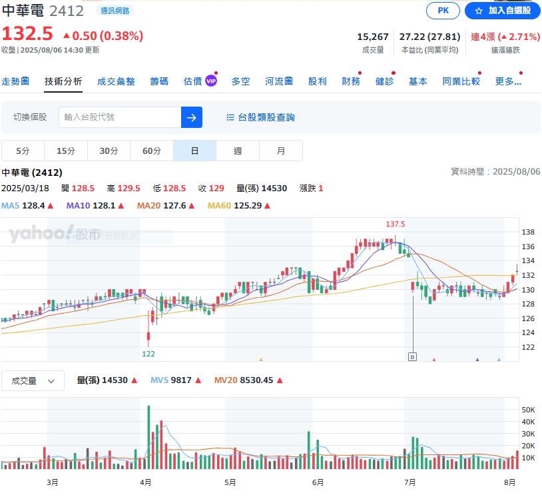
Task: Select the 30分 chart interval
Action: tap(109, 151)
